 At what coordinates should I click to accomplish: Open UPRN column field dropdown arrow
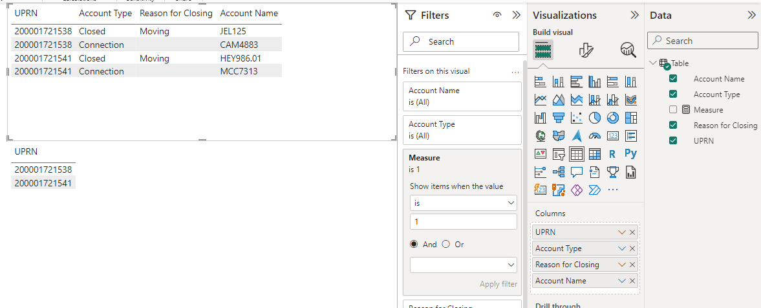coord(622,232)
